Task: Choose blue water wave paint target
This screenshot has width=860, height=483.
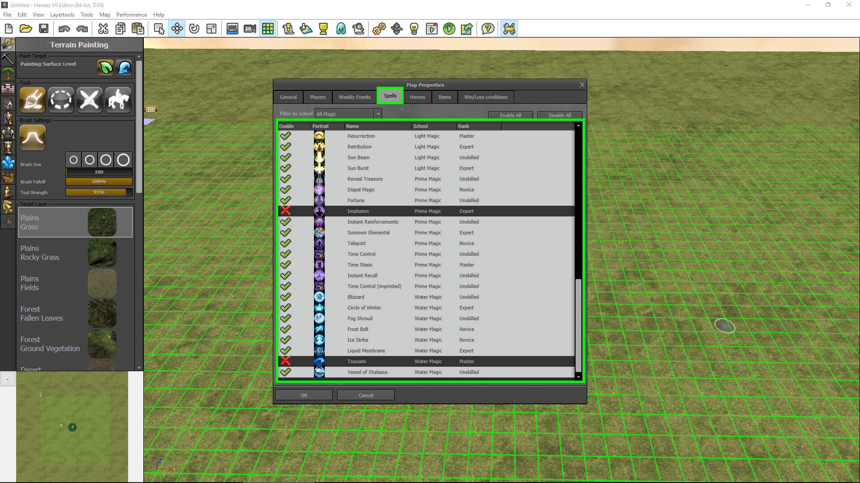Action: click(124, 68)
